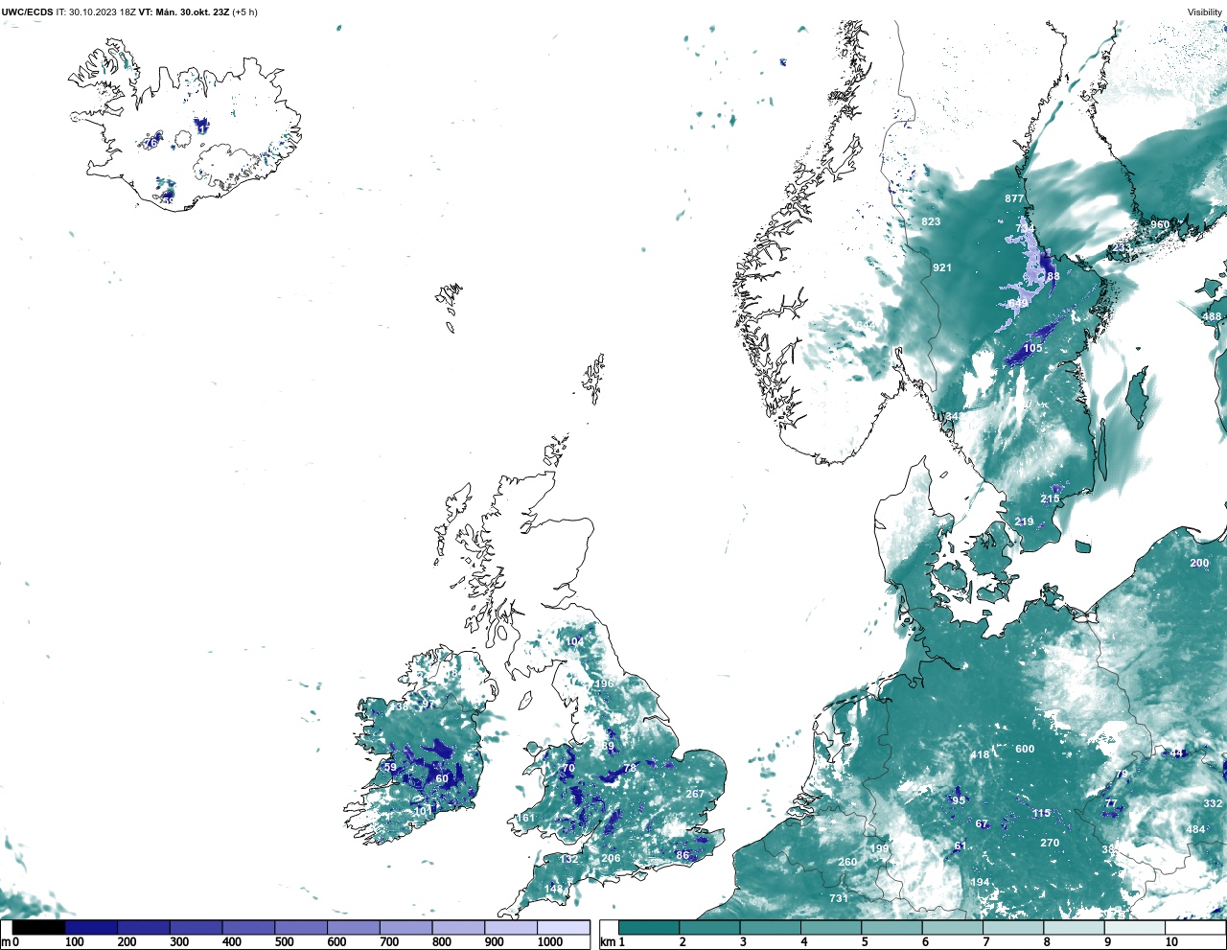The height and width of the screenshot is (950, 1227).
Task: Click the 'UWC/ECDS' header text
Action: pos(27,12)
